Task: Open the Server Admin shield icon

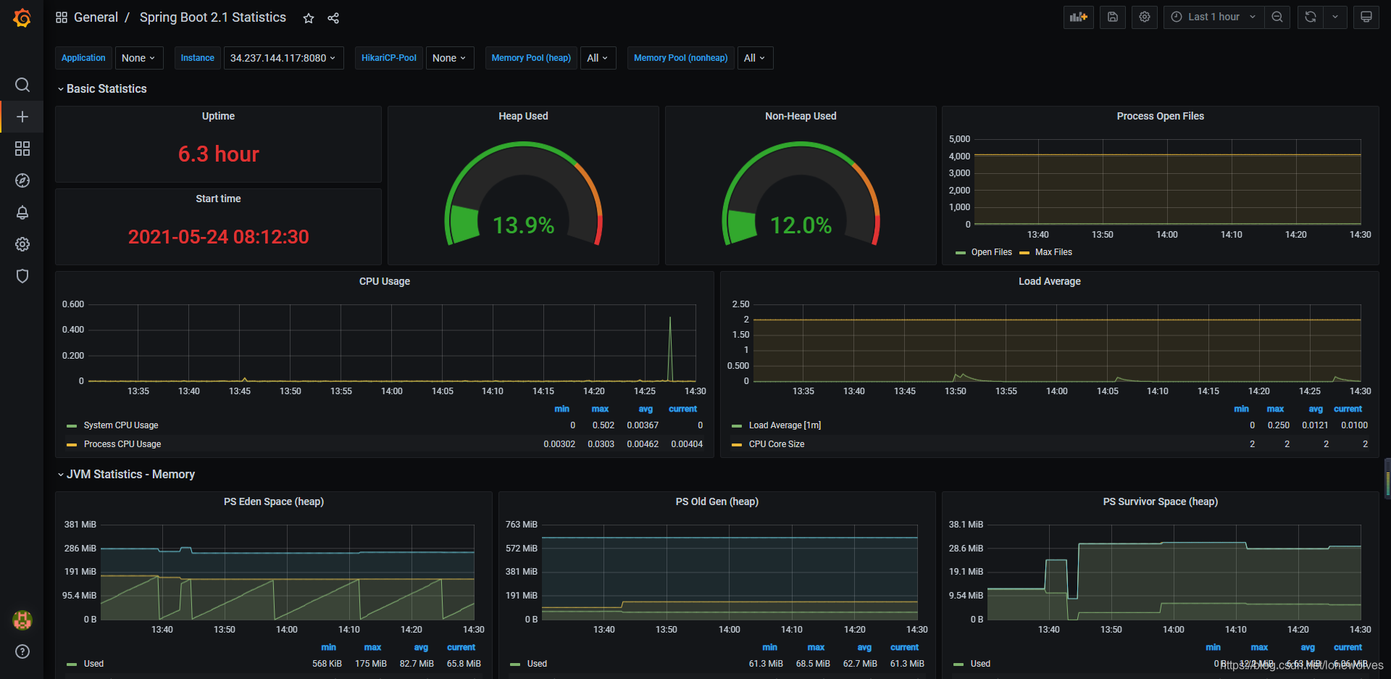Action: coord(22,276)
